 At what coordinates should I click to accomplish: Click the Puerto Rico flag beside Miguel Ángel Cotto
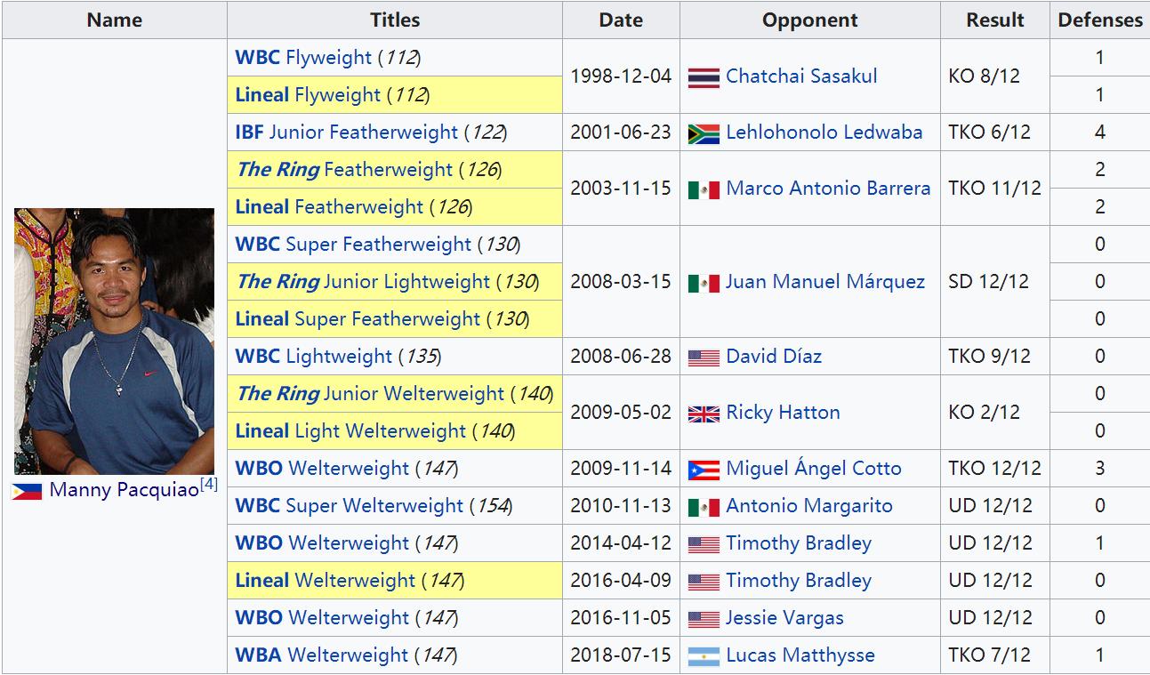[704, 470]
